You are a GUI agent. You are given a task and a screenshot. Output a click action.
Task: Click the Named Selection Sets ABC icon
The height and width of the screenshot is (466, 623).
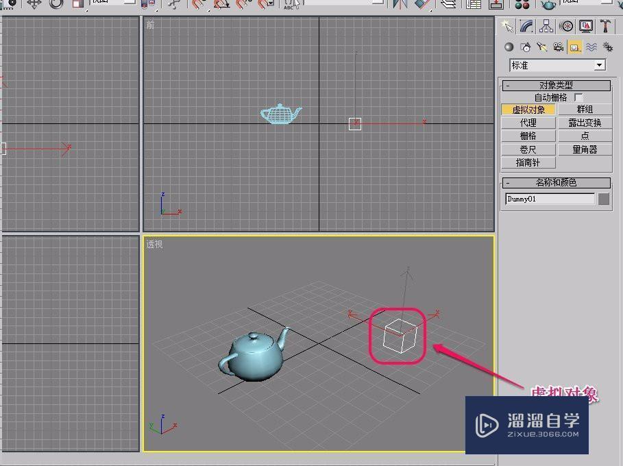coord(292,4)
